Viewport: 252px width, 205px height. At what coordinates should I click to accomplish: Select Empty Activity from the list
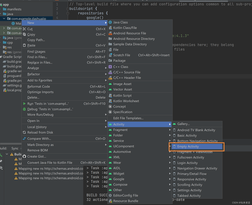pos(188,146)
